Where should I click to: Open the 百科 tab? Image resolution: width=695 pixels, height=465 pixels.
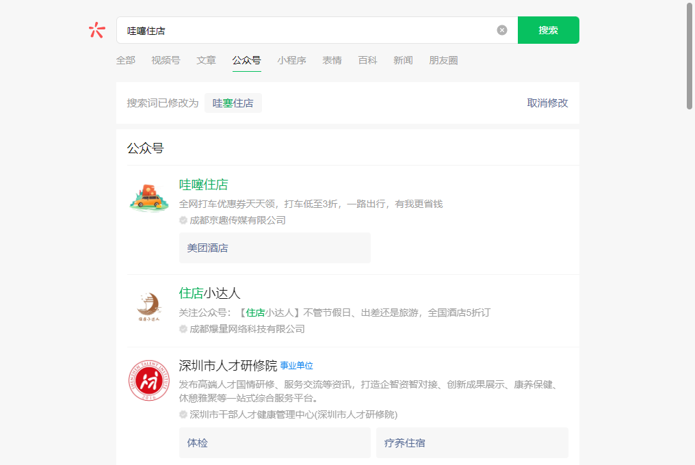click(367, 60)
